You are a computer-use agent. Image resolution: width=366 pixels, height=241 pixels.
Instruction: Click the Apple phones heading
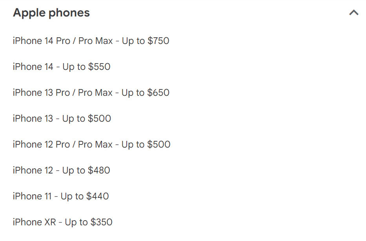[x=51, y=13]
